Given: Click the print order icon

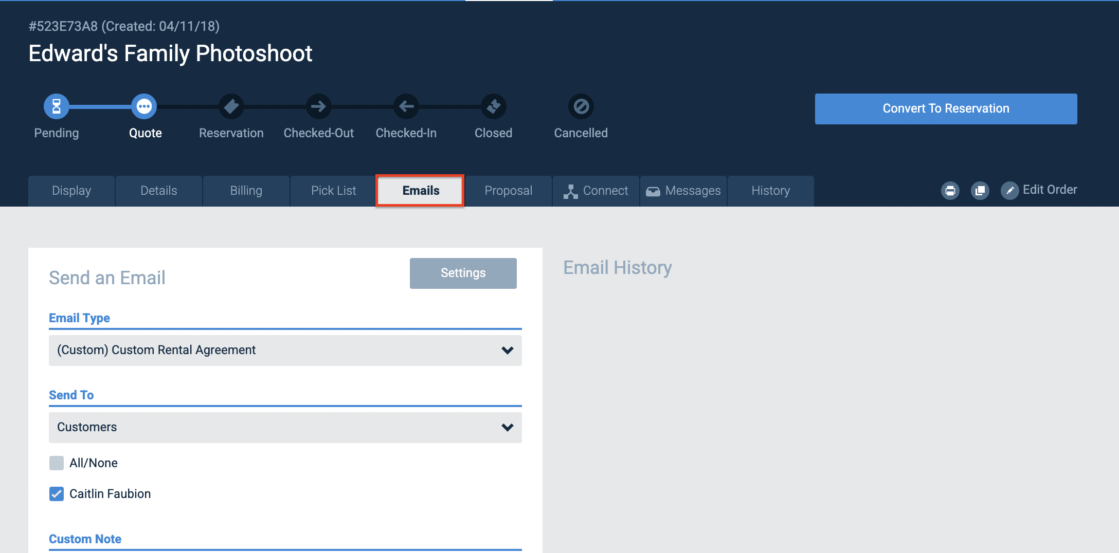Looking at the screenshot, I should pos(950,191).
